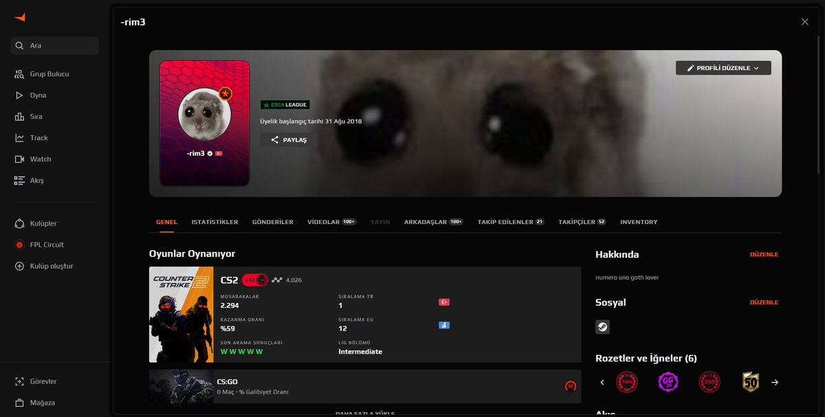Image resolution: width=825 pixels, height=417 pixels.
Task: Open the CS:GO game row
Action: pyautogui.click(x=365, y=386)
